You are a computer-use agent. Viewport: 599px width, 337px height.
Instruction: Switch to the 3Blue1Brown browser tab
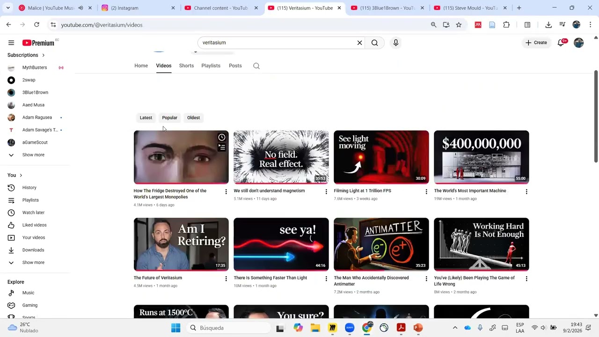point(387,8)
